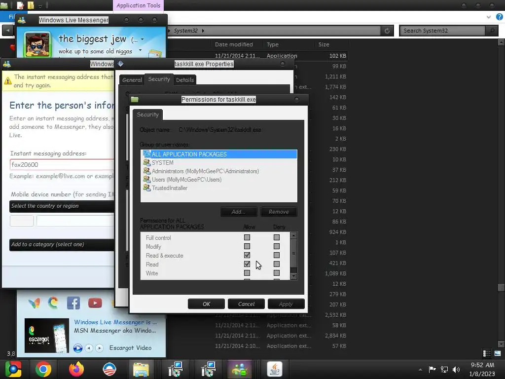This screenshot has height=379, width=505.
Task: Click the OK button in Permissions dialog
Action: tap(206, 304)
